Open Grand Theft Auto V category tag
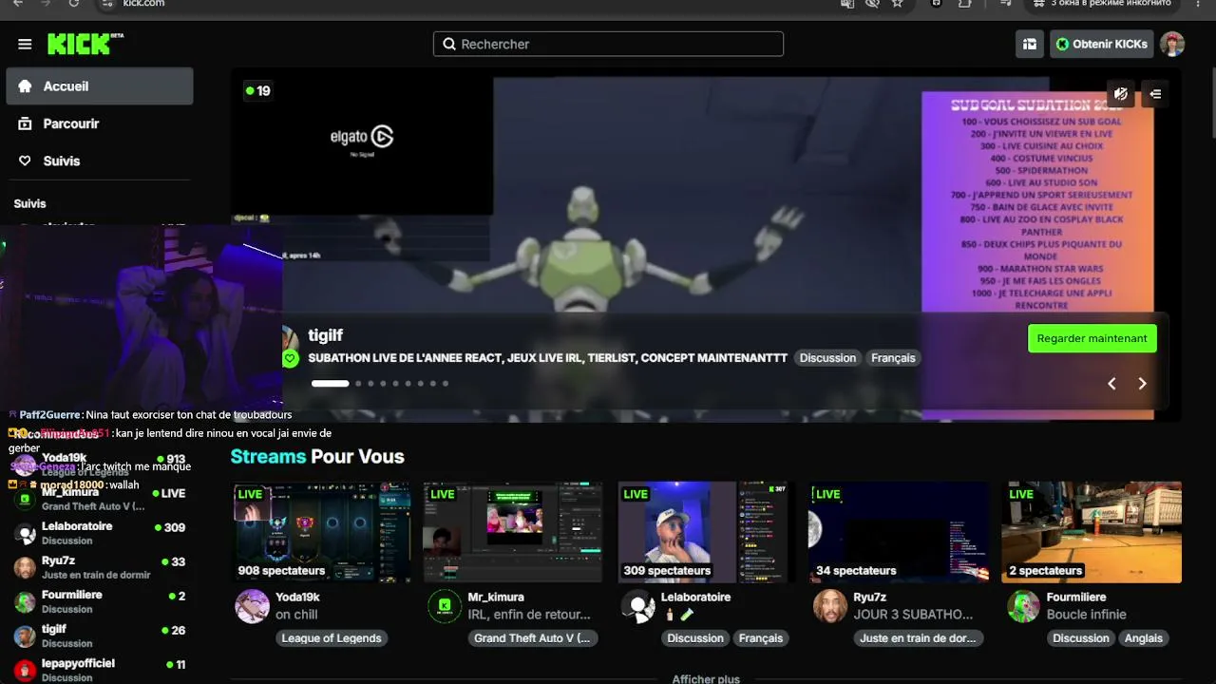This screenshot has height=684, width=1216. [532, 638]
